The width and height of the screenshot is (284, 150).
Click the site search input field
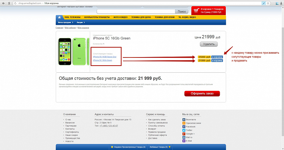click(136, 11)
